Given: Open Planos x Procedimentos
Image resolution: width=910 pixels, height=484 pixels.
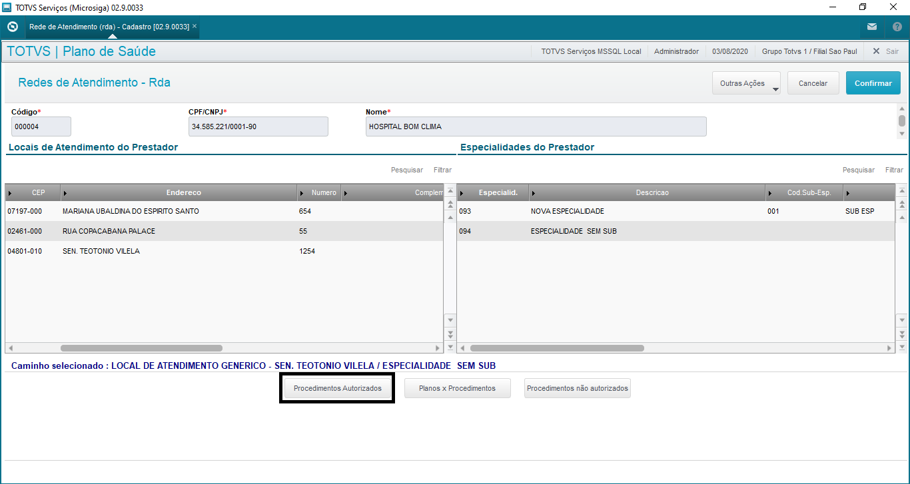Looking at the screenshot, I should [x=457, y=388].
